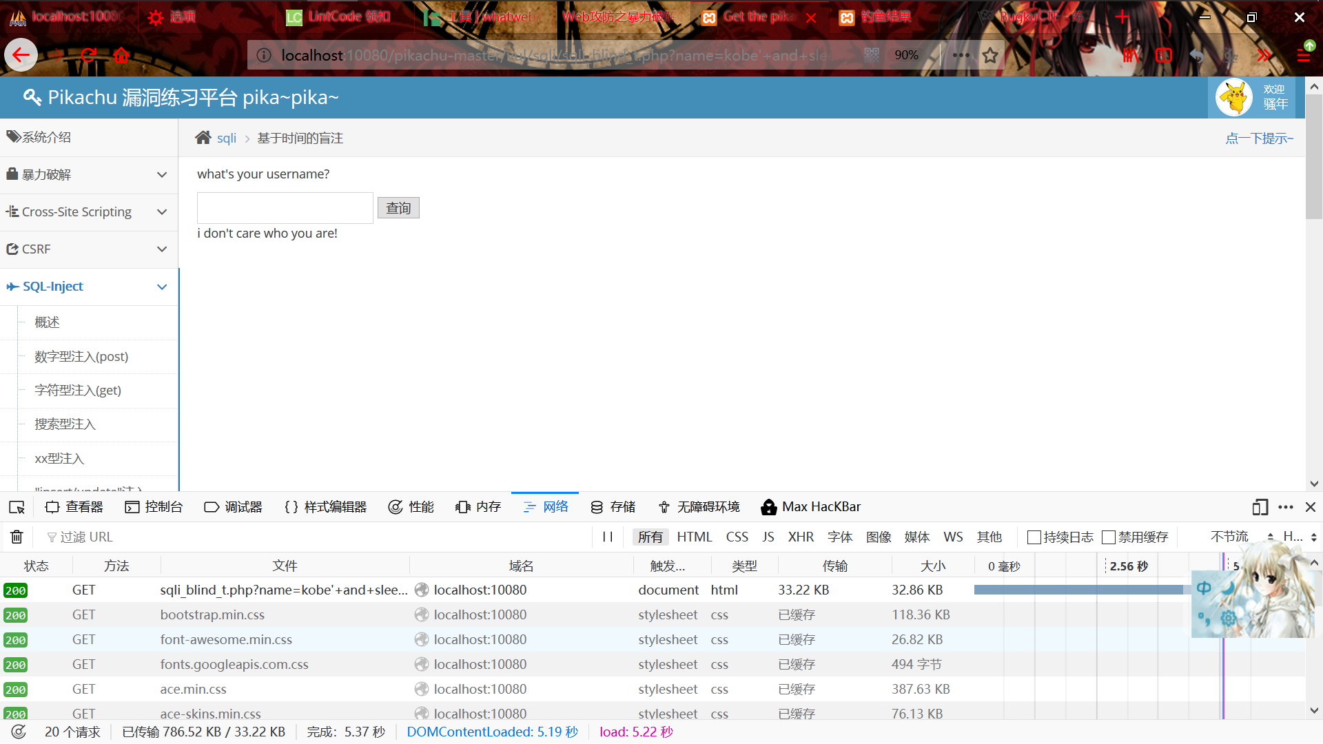Click the red home icon
The image size is (1323, 744).
coord(122,55)
